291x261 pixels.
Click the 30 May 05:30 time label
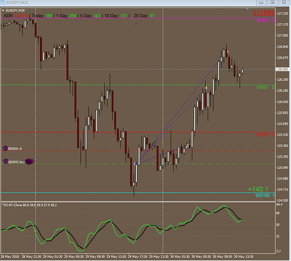pyautogui.click(x=201, y=256)
